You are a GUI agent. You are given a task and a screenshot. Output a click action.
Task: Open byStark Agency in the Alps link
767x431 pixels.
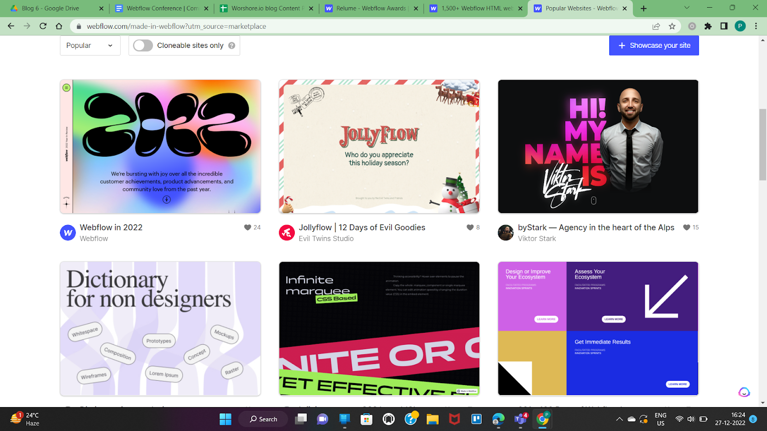(x=596, y=227)
